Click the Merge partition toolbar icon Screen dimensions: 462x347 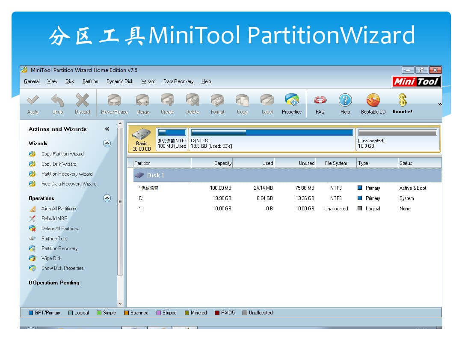point(142,101)
